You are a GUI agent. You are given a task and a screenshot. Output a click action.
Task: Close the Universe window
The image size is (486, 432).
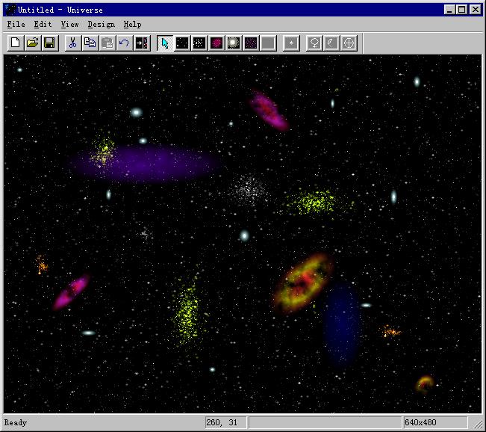tap(476, 10)
